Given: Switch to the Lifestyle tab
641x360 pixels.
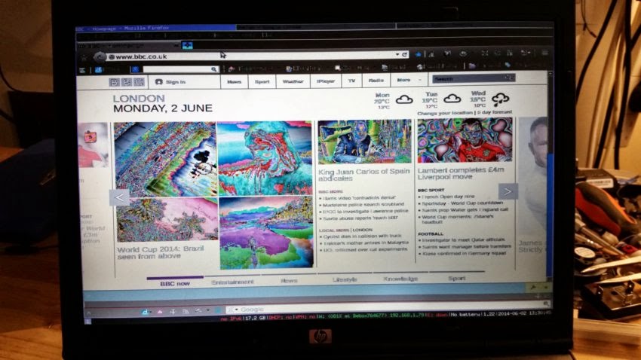Looking at the screenshot, I should pos(345,279).
